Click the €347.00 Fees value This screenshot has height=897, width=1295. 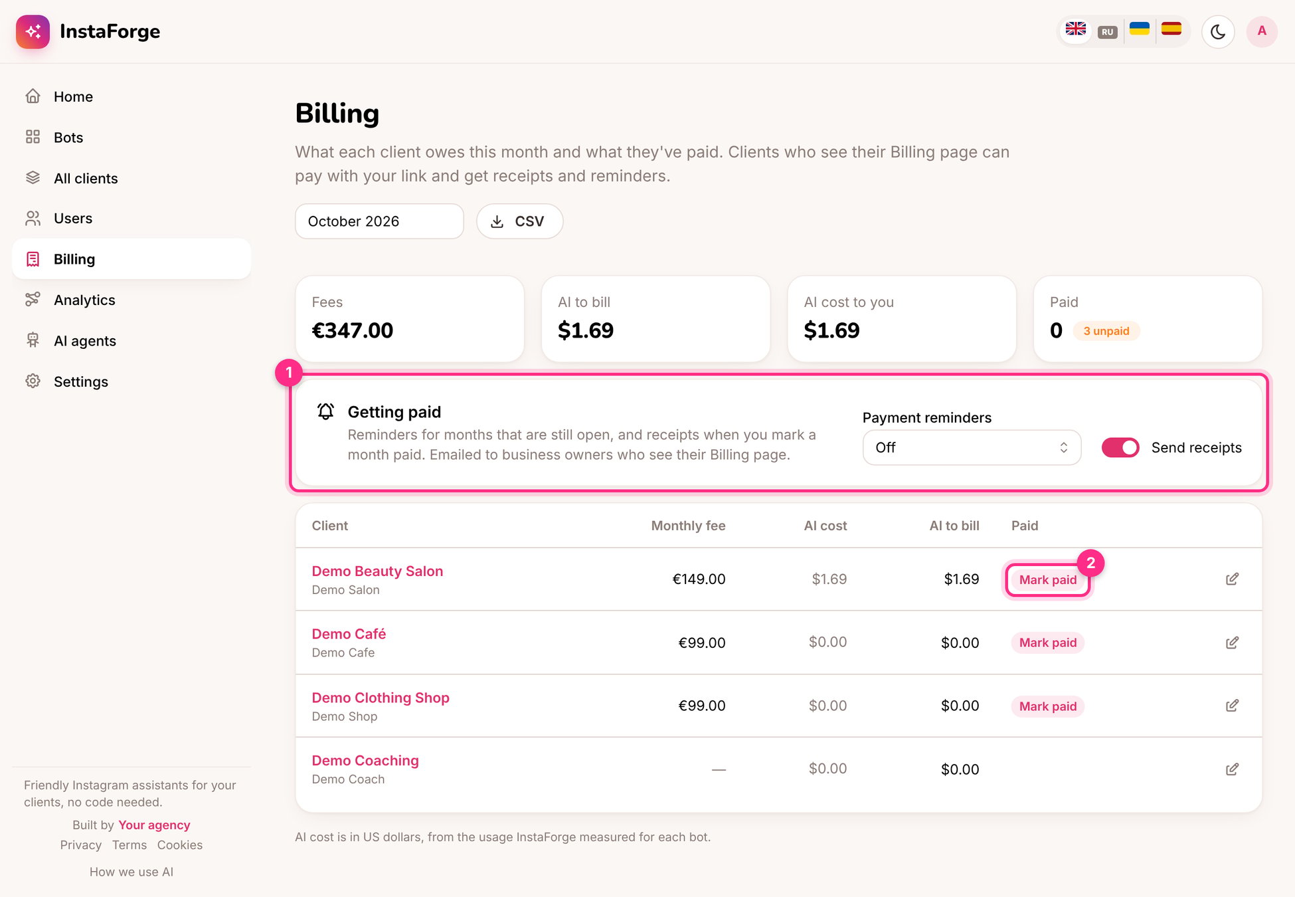tap(353, 330)
